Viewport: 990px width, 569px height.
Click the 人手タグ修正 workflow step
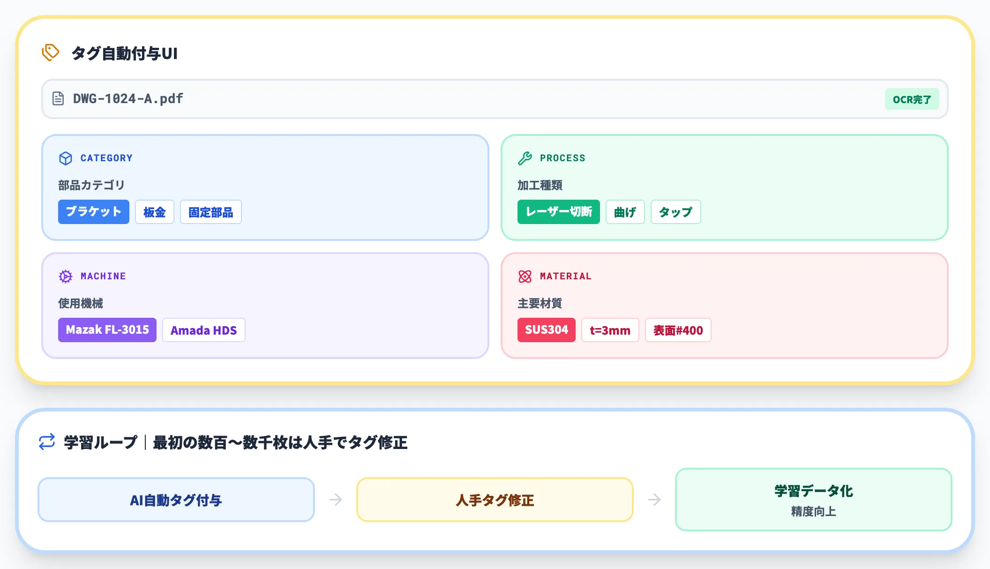494,499
